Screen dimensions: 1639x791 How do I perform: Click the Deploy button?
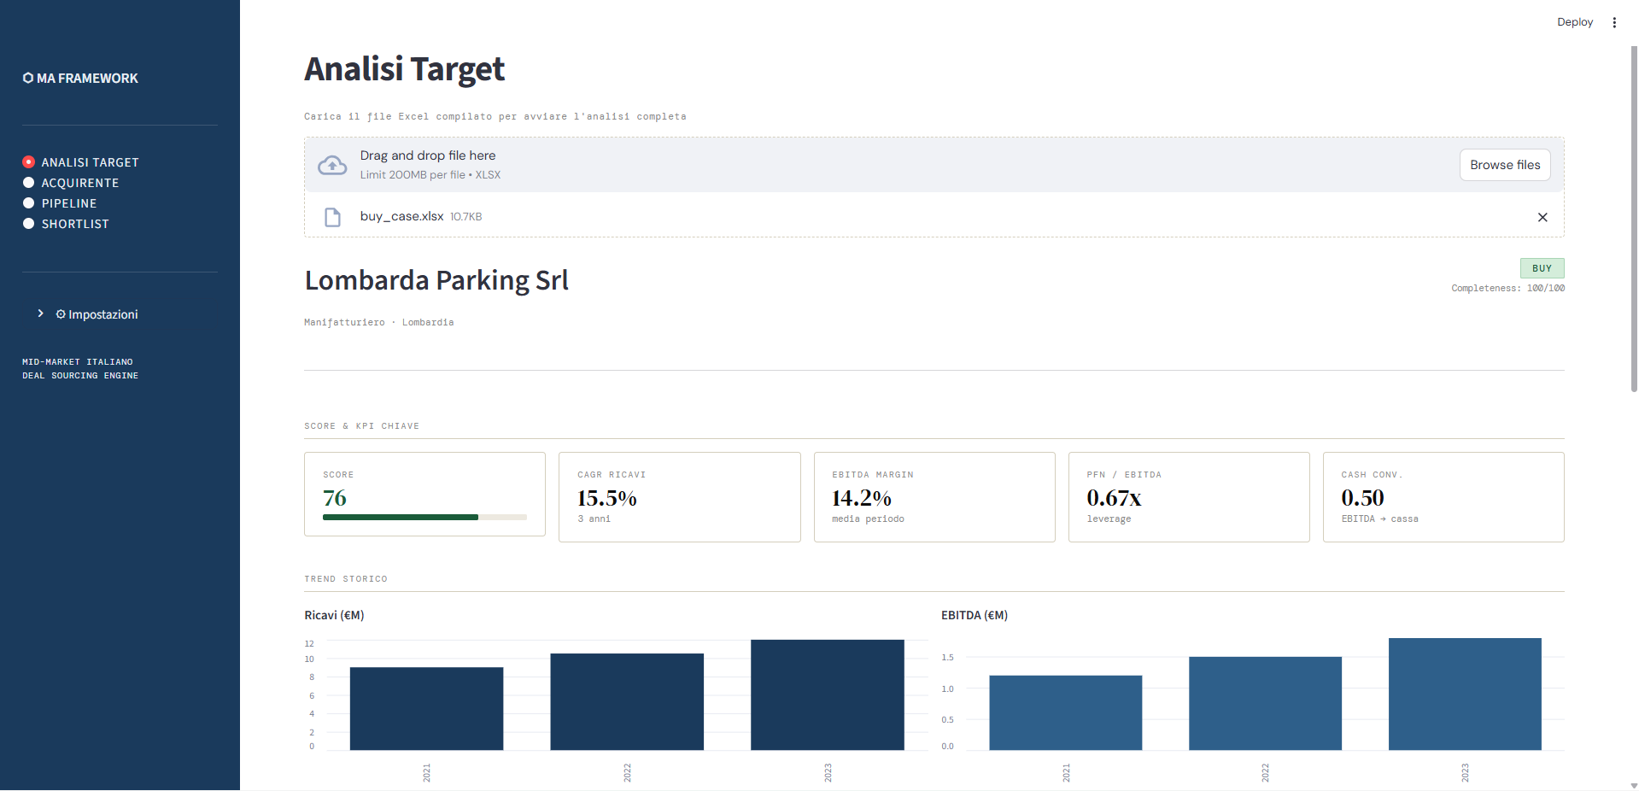point(1574,22)
